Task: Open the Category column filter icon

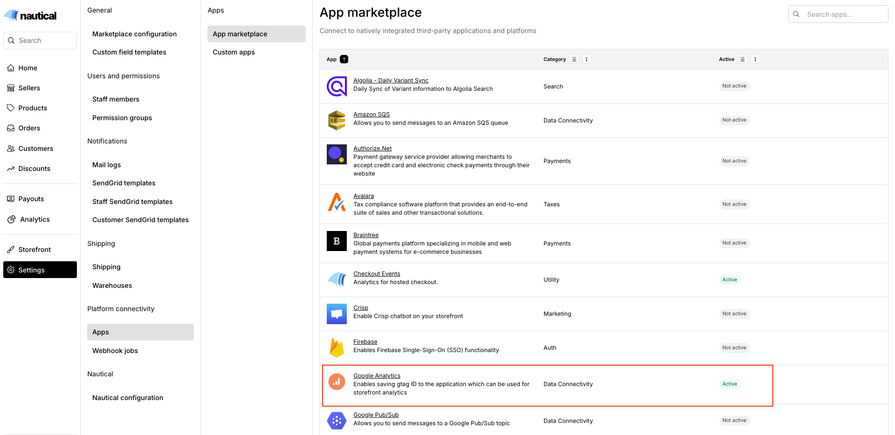Action: (574, 59)
